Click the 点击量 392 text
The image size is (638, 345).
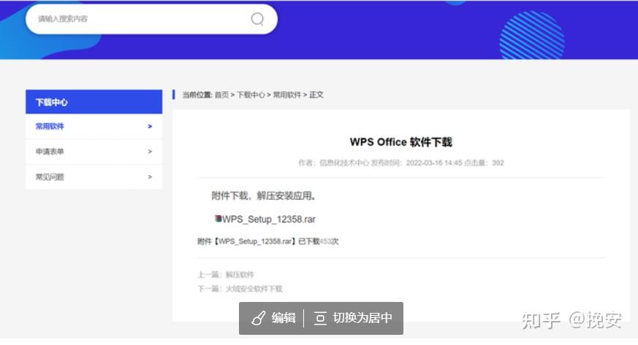point(484,163)
